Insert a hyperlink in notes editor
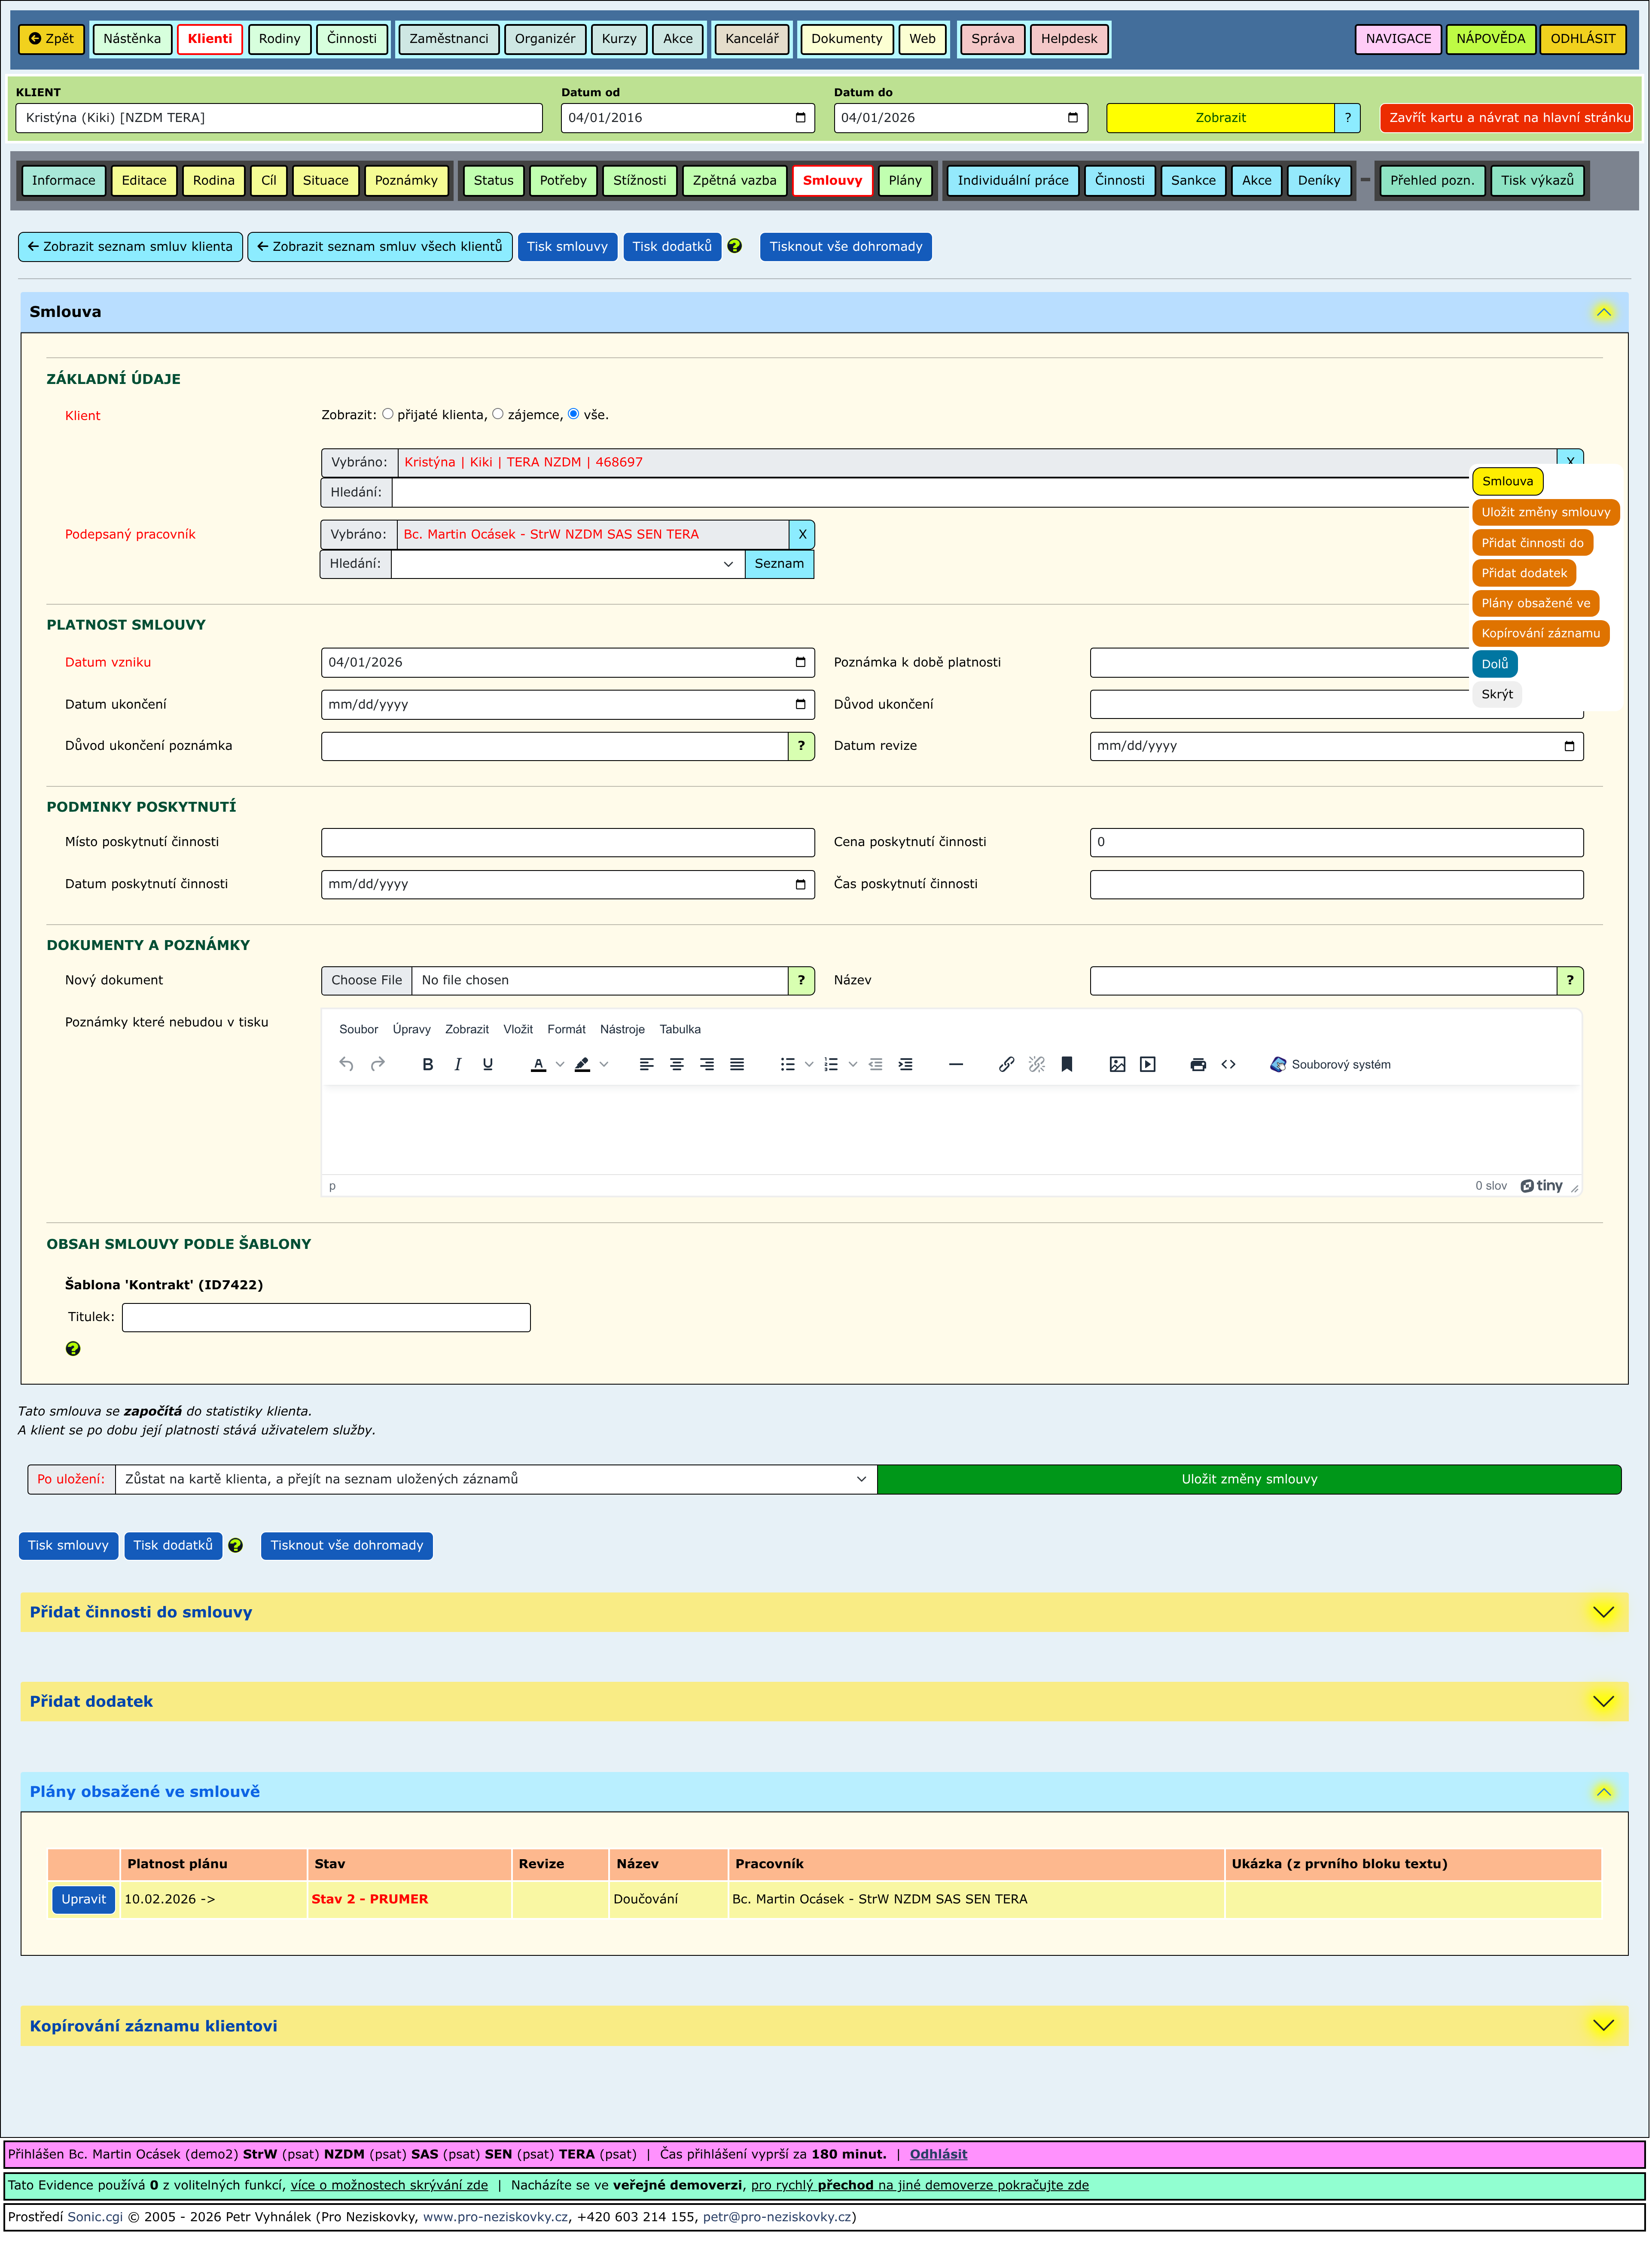This screenshot has height=2253, width=1652. pyautogui.click(x=1007, y=1065)
